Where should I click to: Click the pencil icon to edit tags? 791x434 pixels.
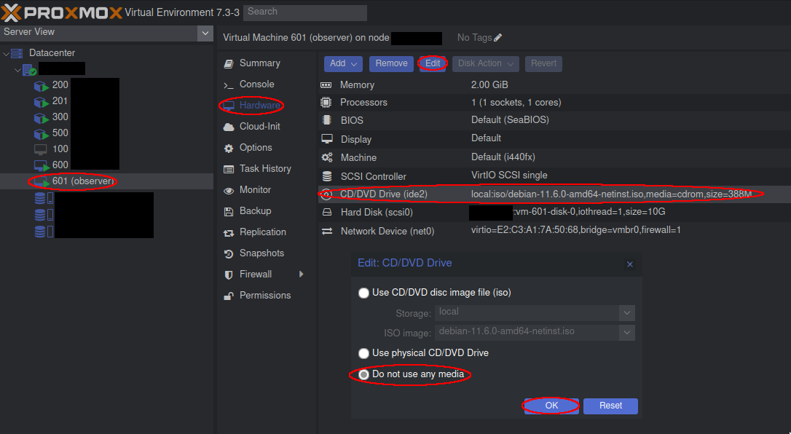pyautogui.click(x=498, y=38)
